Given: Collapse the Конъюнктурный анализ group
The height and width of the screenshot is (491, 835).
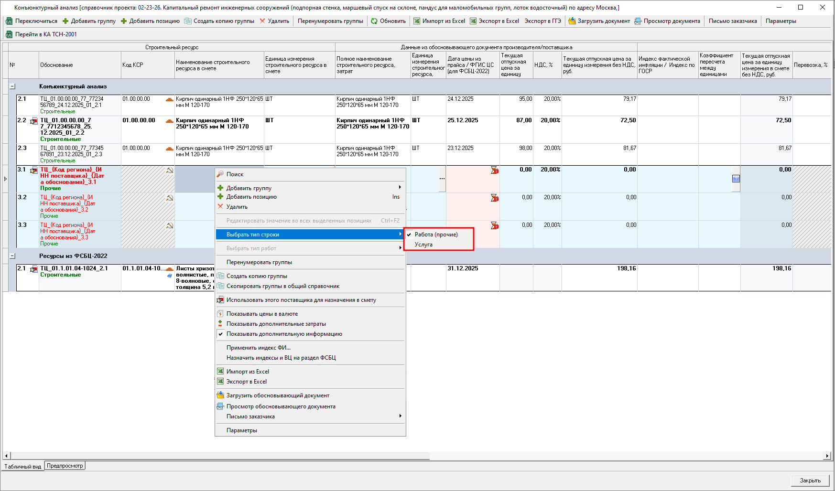Looking at the screenshot, I should click(x=12, y=86).
